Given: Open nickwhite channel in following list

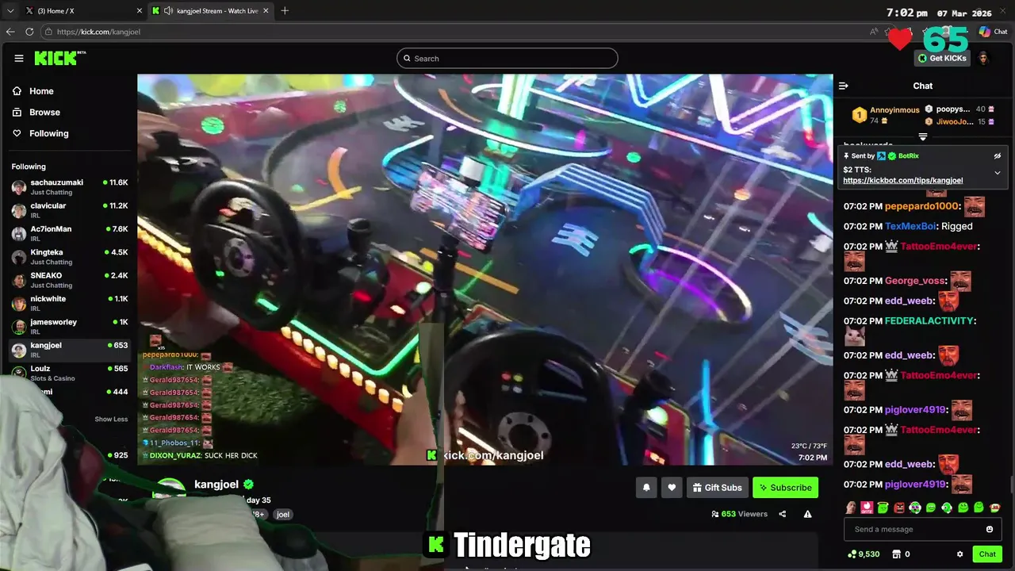Looking at the screenshot, I should [x=70, y=303].
